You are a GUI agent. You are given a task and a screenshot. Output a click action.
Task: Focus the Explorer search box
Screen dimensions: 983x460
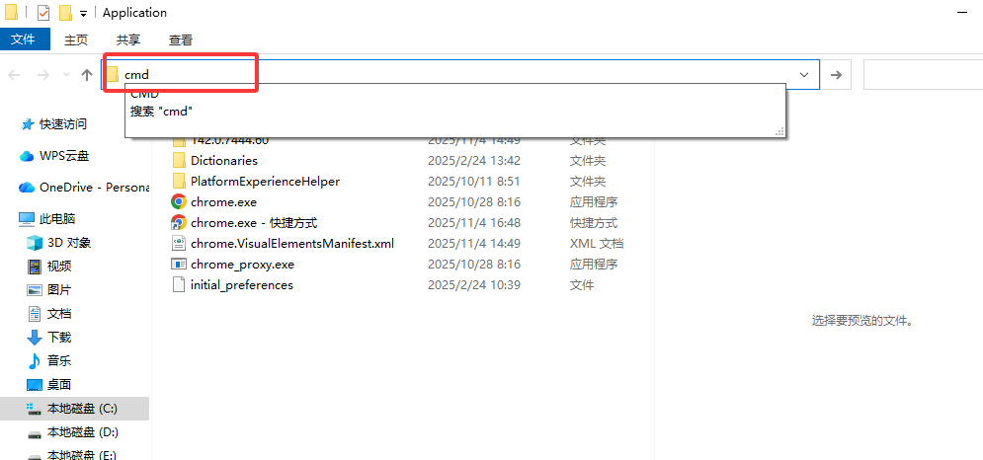(923, 75)
